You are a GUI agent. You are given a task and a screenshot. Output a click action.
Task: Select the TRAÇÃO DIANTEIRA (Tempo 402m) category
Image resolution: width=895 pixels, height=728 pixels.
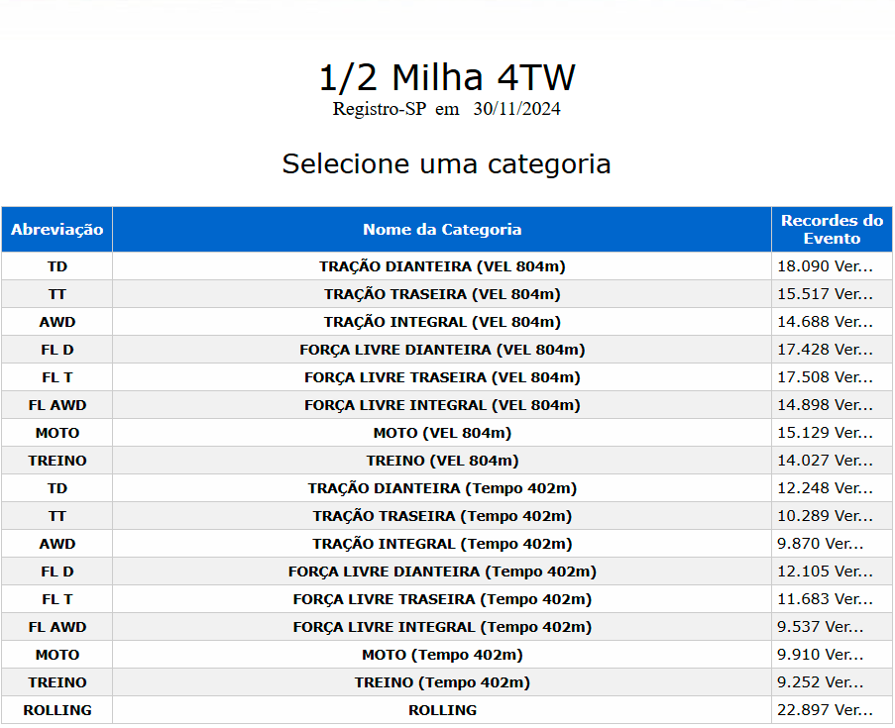[441, 487]
